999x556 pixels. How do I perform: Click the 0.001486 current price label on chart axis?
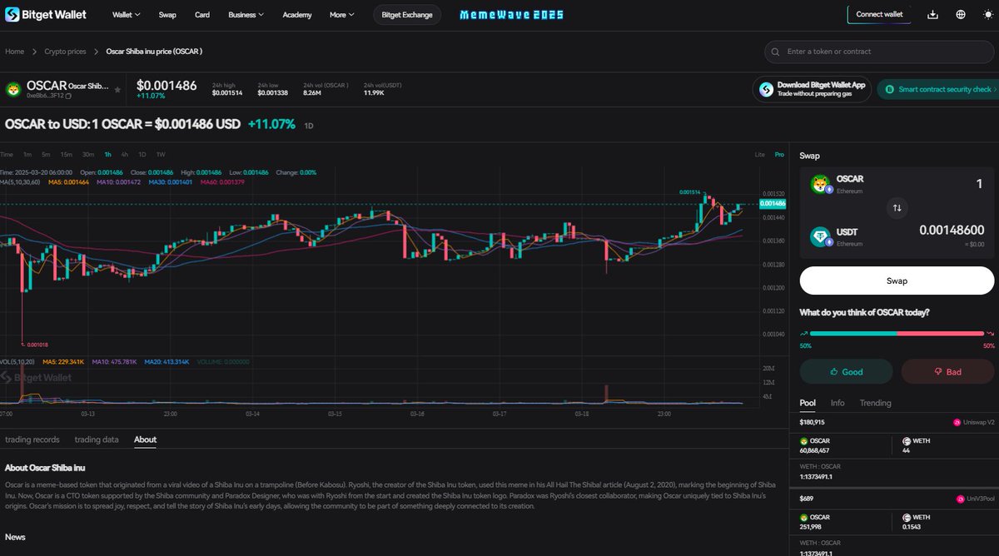[773, 203]
